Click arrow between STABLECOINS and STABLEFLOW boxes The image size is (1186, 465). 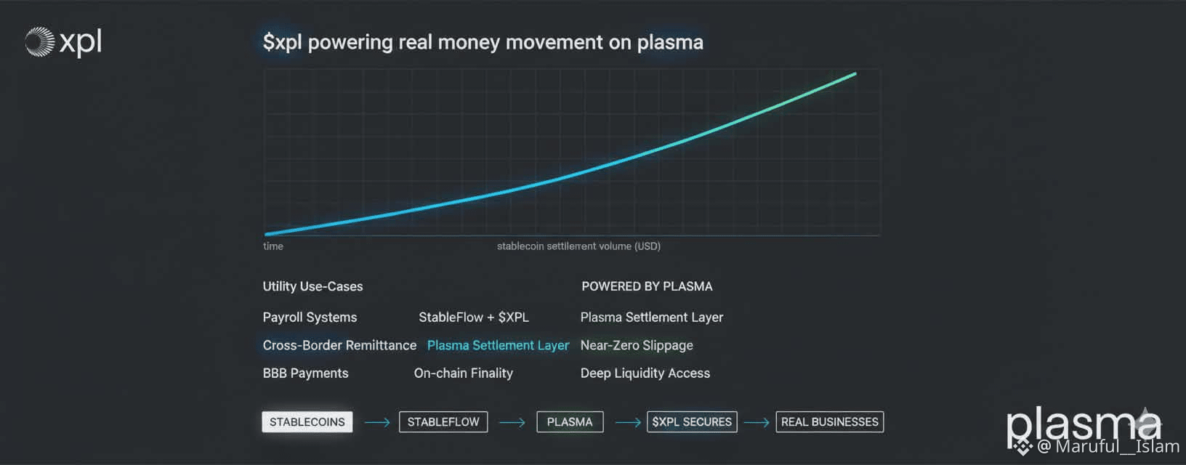coord(376,422)
